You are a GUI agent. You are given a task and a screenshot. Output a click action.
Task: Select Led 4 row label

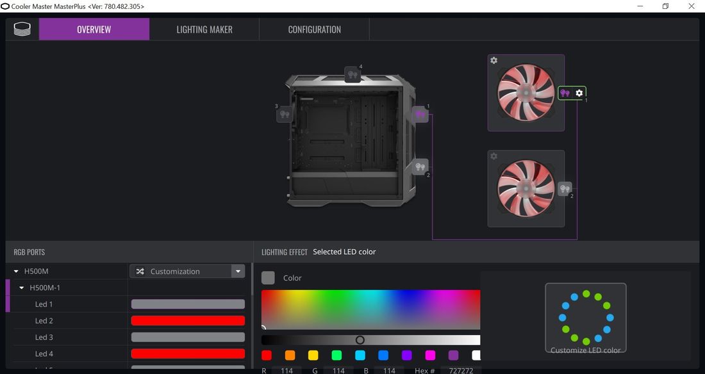(x=44, y=354)
